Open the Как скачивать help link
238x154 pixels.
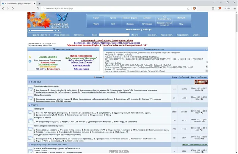point(167,35)
